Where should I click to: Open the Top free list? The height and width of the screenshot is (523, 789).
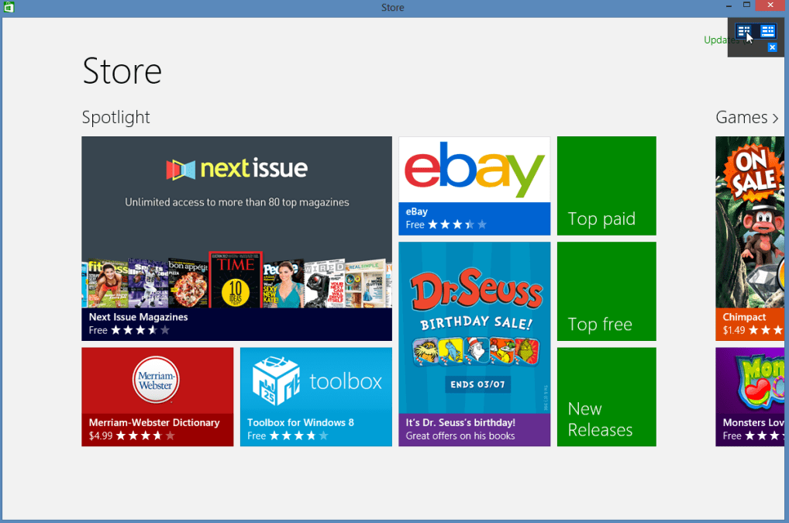click(x=606, y=291)
